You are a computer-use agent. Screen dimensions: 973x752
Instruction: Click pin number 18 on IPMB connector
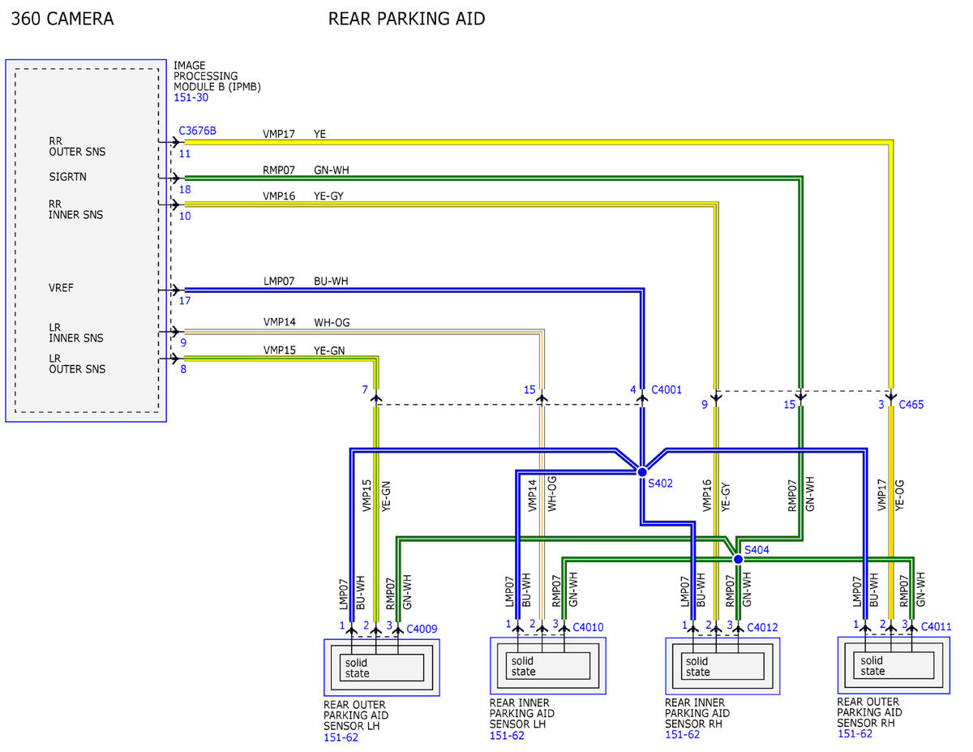(185, 189)
